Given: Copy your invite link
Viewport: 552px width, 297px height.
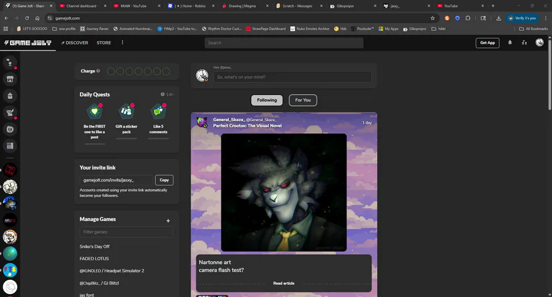Looking at the screenshot, I should point(164,180).
